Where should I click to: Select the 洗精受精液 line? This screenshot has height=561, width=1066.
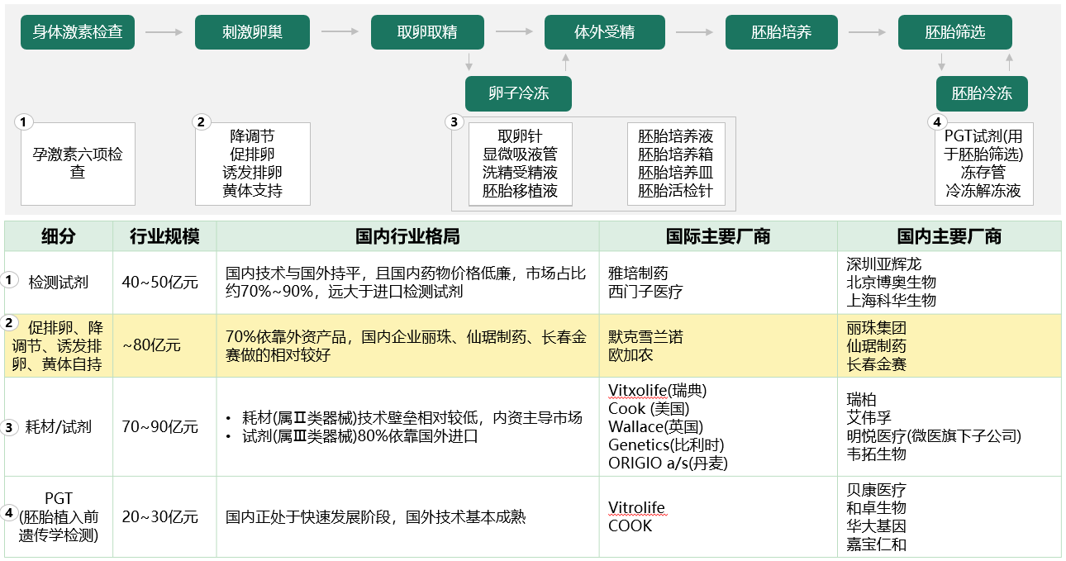point(521,173)
